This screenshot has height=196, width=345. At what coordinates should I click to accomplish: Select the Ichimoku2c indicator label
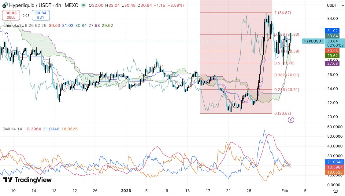[x=13, y=25]
